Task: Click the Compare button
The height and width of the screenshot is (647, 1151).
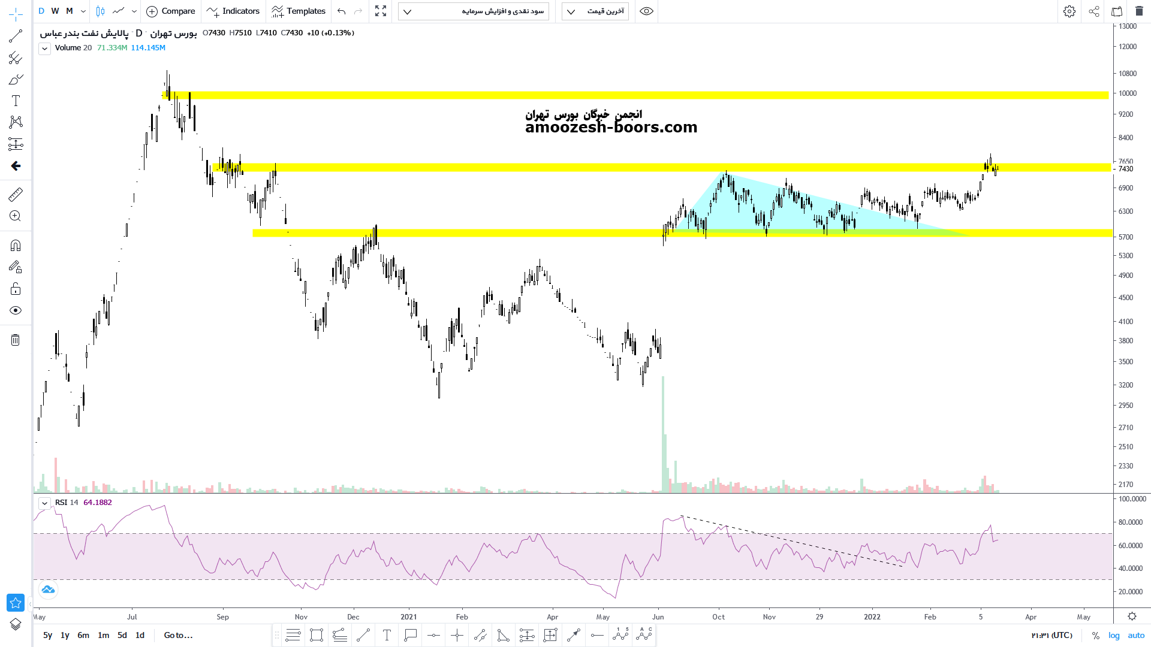Action: [171, 11]
